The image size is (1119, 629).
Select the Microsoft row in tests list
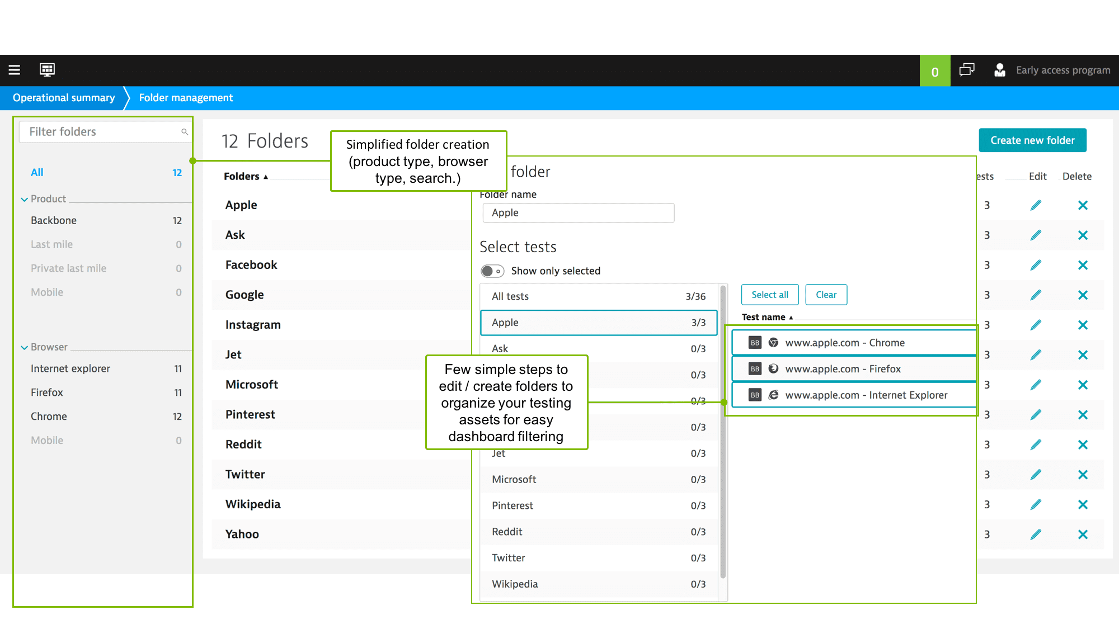tap(599, 480)
